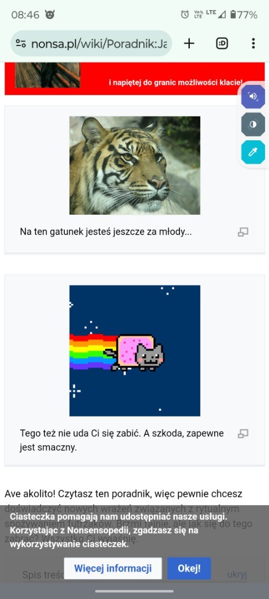Click the speaker read-aloud accessibility icon
This screenshot has width=269, height=599.
(253, 97)
